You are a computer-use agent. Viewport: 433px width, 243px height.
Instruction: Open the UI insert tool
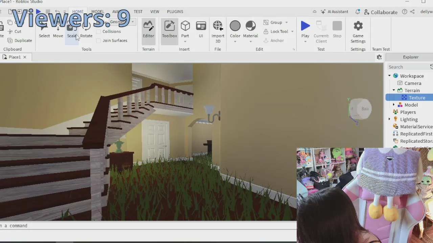[x=201, y=29]
